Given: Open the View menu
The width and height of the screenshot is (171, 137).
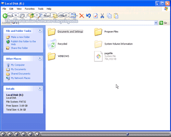Looking at the screenshot, I should coord(19,9).
